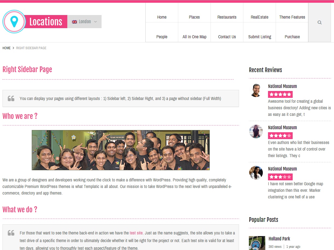Click the team group photo

pos(121,150)
